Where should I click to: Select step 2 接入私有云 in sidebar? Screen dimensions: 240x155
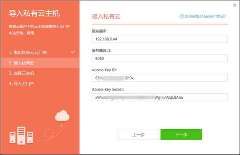[x=22, y=63]
